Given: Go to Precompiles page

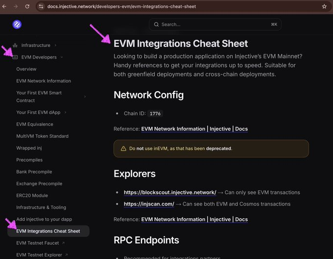Looking at the screenshot, I should [x=29, y=160].
